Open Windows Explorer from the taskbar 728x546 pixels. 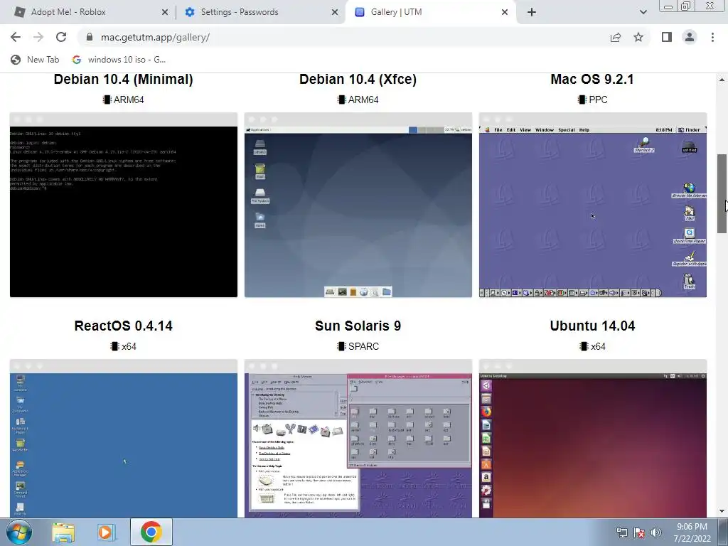tap(63, 532)
